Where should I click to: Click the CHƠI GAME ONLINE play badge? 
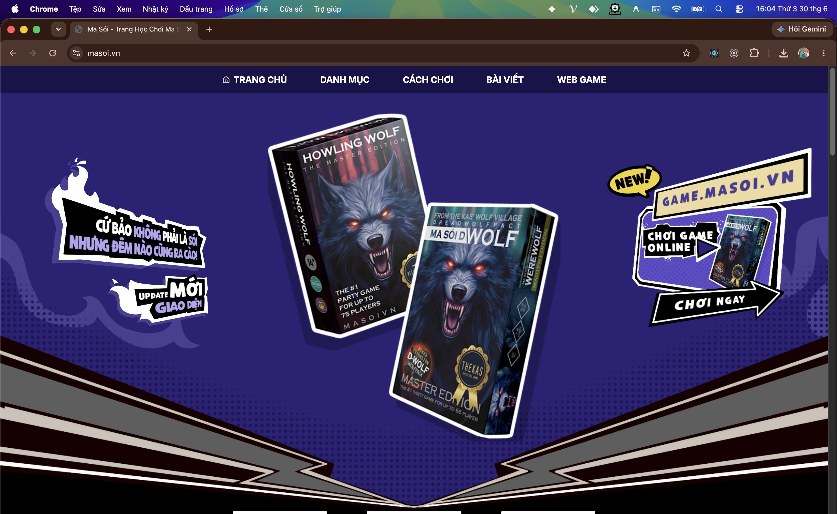coord(681,242)
